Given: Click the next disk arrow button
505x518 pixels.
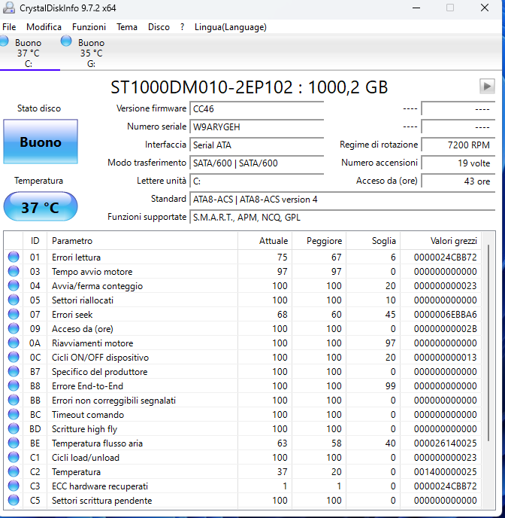Looking at the screenshot, I should click(487, 87).
